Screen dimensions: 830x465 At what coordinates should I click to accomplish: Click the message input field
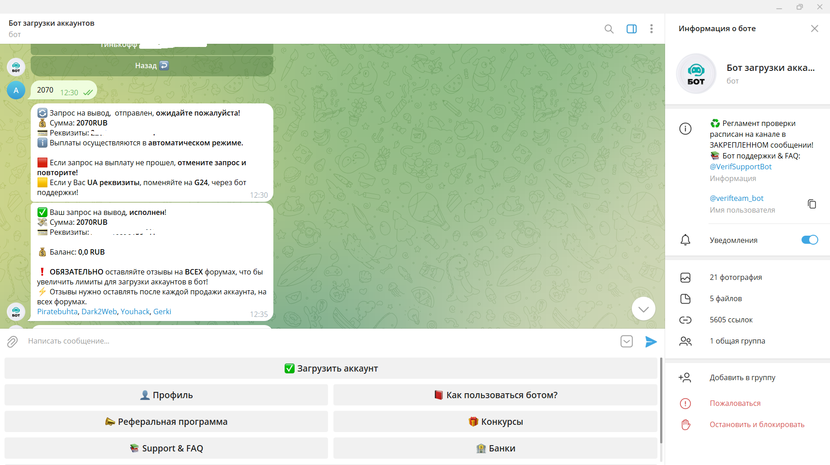pyautogui.click(x=316, y=341)
